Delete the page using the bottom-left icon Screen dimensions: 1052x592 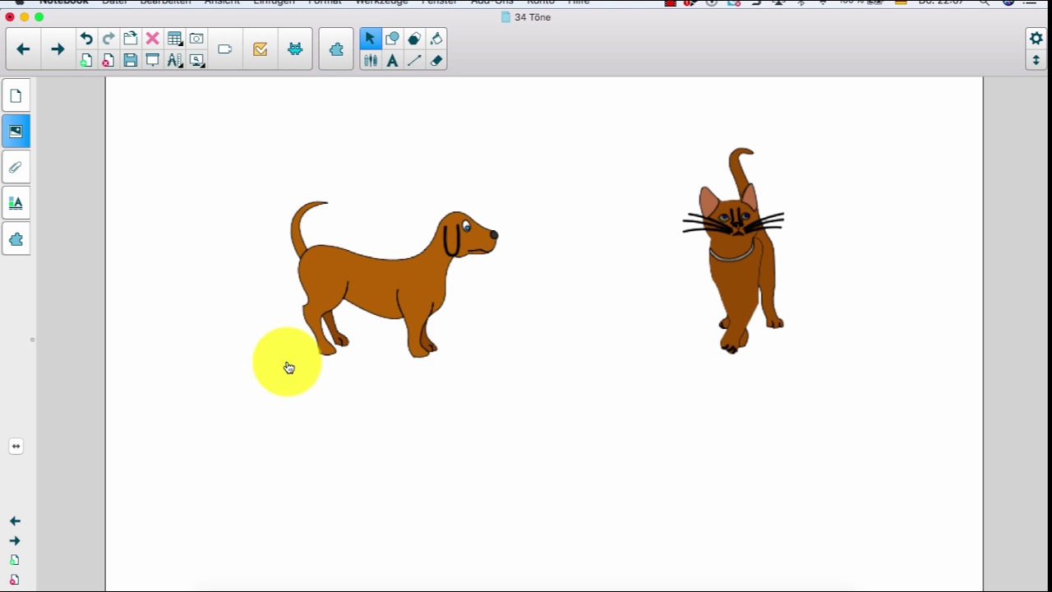point(15,580)
